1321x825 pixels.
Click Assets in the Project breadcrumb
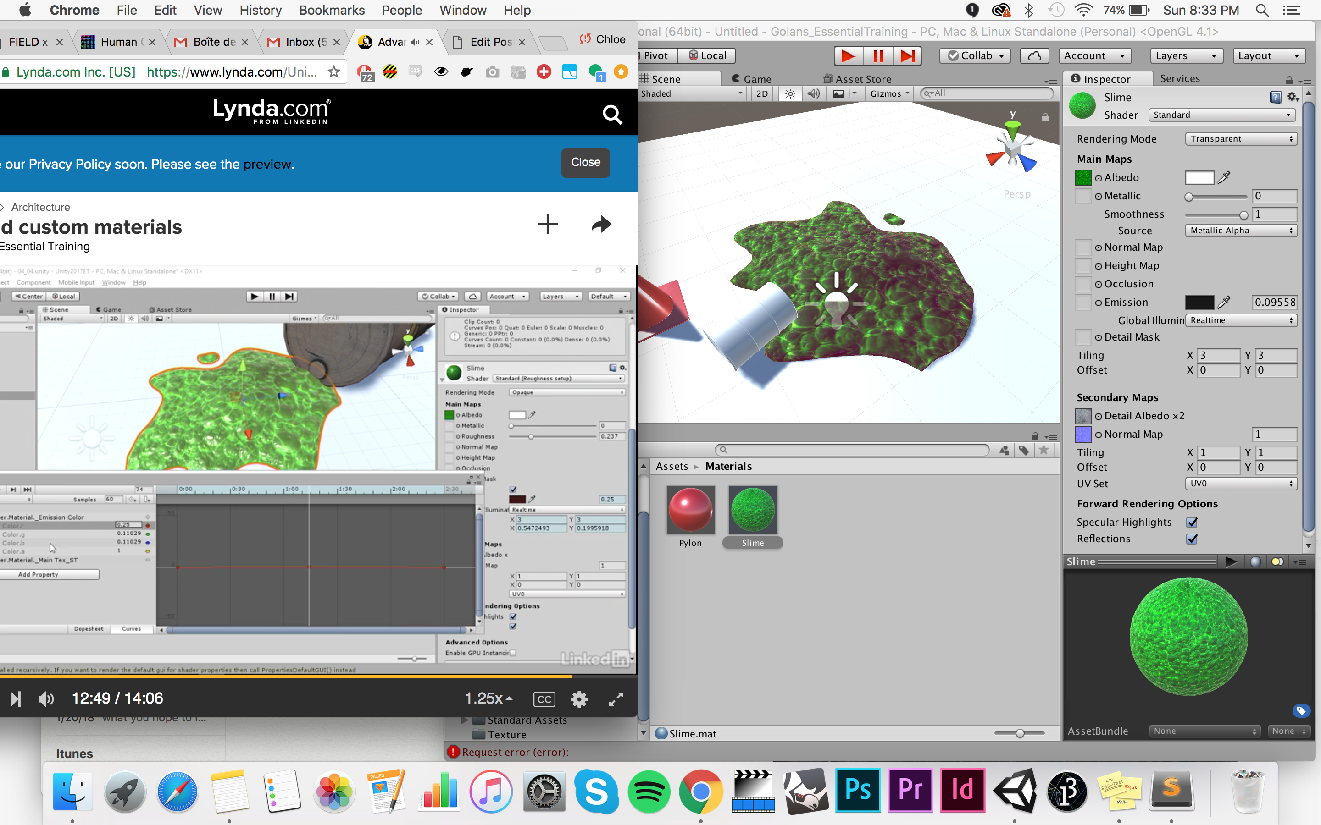(x=672, y=467)
